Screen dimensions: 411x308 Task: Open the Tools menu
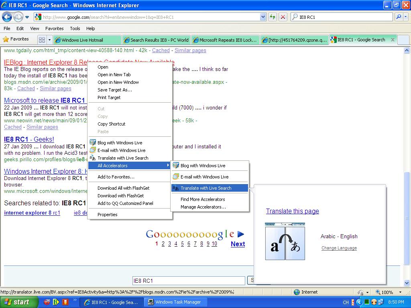[75, 28]
